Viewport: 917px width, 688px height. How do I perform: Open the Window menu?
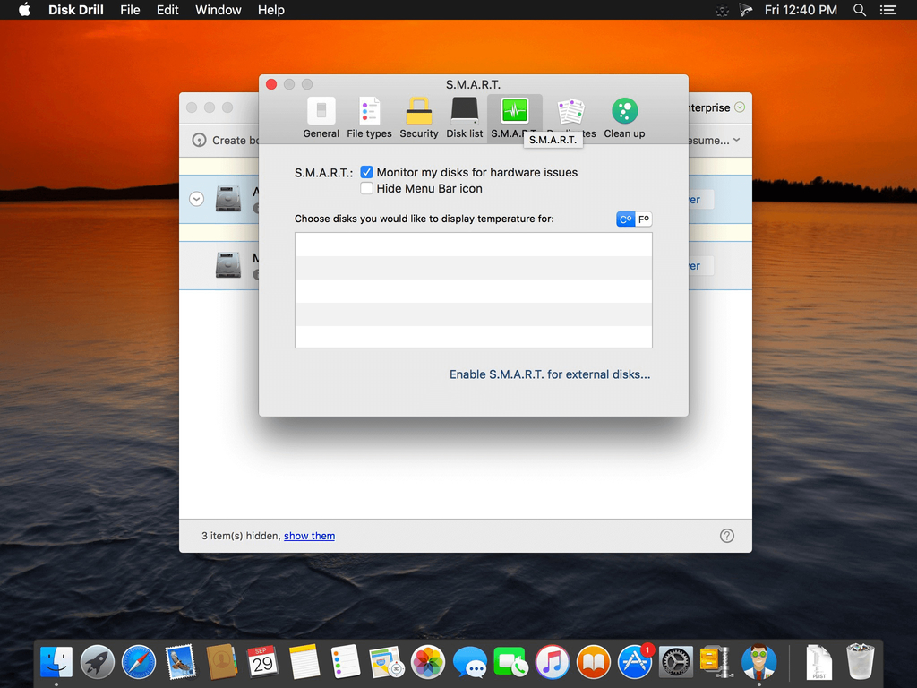point(219,10)
